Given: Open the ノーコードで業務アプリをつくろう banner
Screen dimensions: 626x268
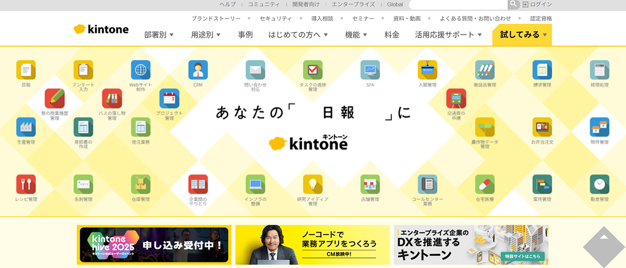Looking at the screenshot, I should click(313, 245).
